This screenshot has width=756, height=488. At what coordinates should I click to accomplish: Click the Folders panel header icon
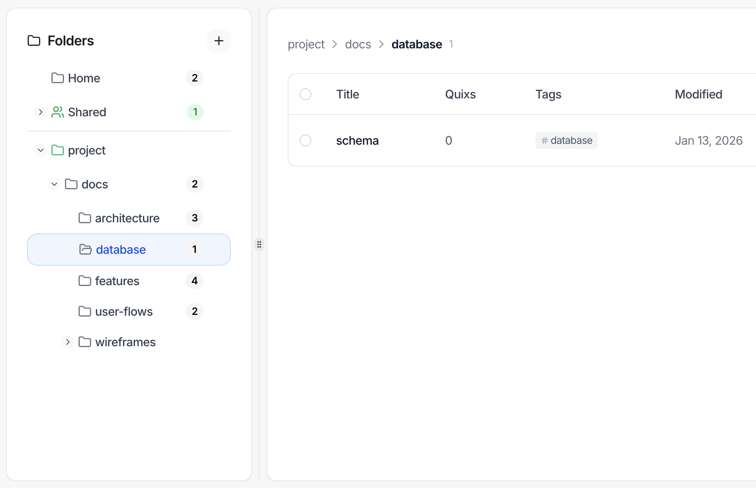tap(34, 40)
